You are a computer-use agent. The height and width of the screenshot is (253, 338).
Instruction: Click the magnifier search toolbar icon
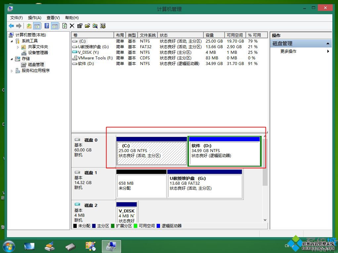95,26
